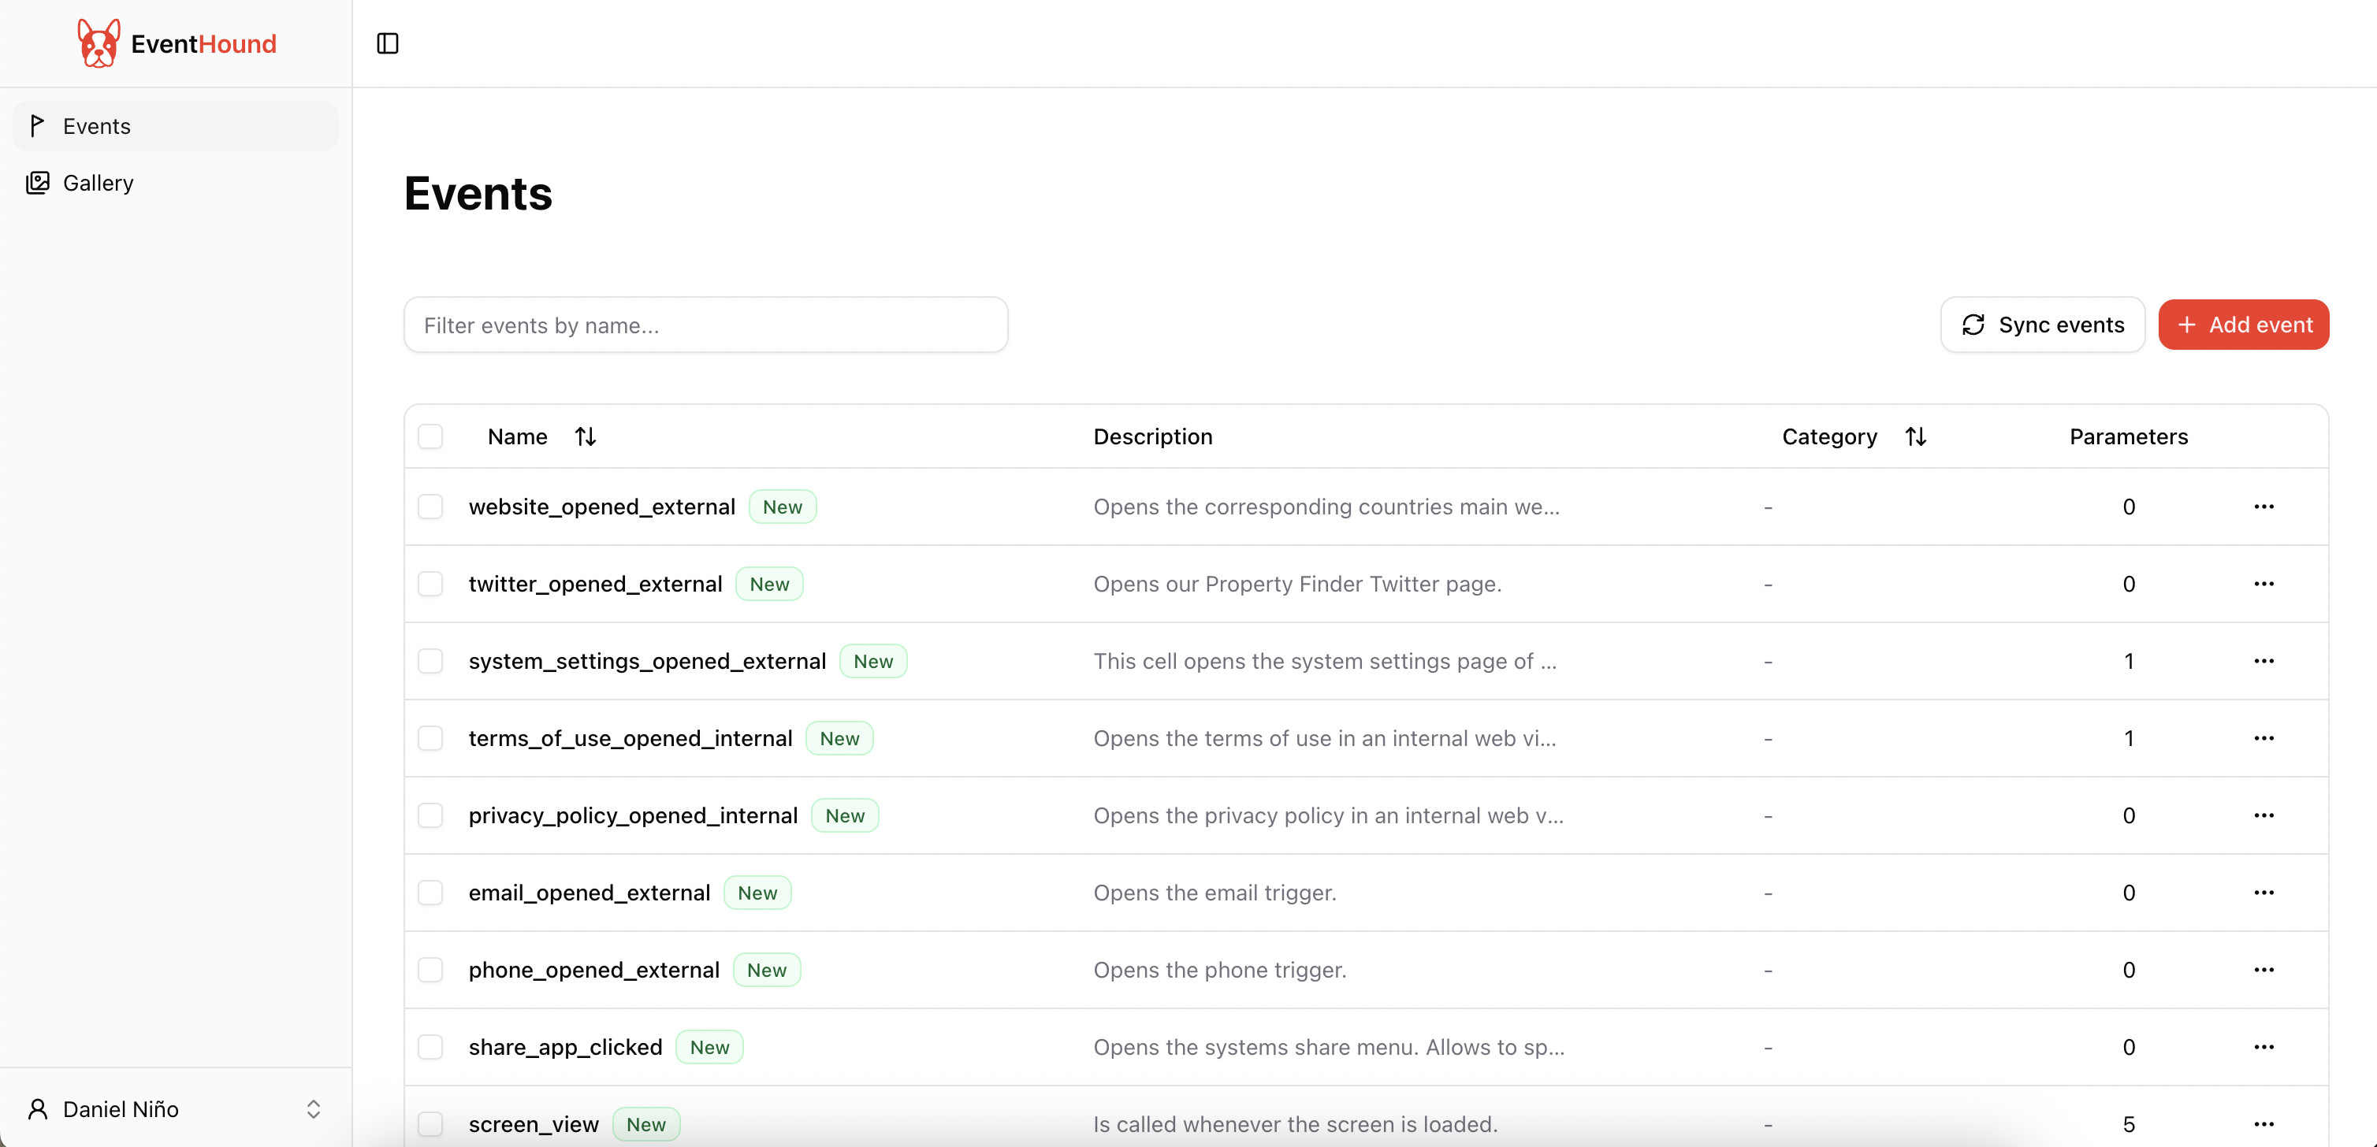2377x1147 pixels.
Task: Click New badge on email_opened_external
Action: [757, 893]
